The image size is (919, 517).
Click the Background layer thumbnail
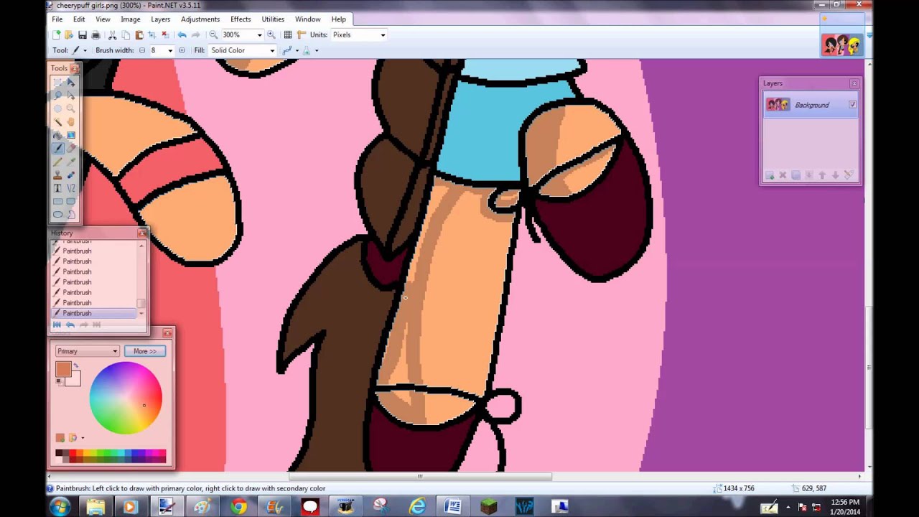click(778, 105)
